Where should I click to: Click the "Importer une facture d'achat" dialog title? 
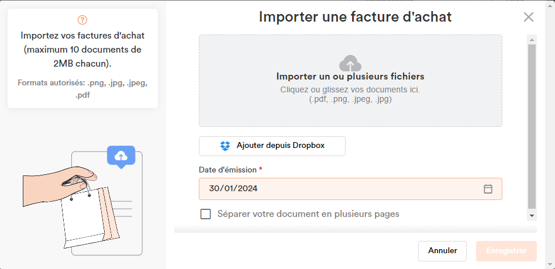pos(355,17)
